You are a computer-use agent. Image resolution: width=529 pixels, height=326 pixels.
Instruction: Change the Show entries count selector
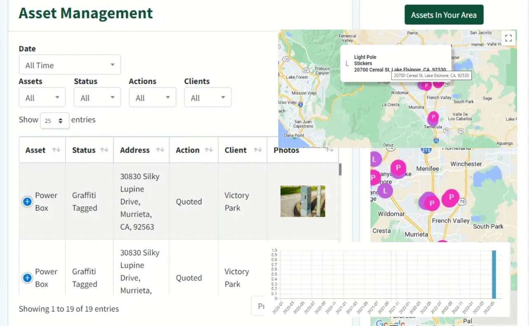coord(54,120)
